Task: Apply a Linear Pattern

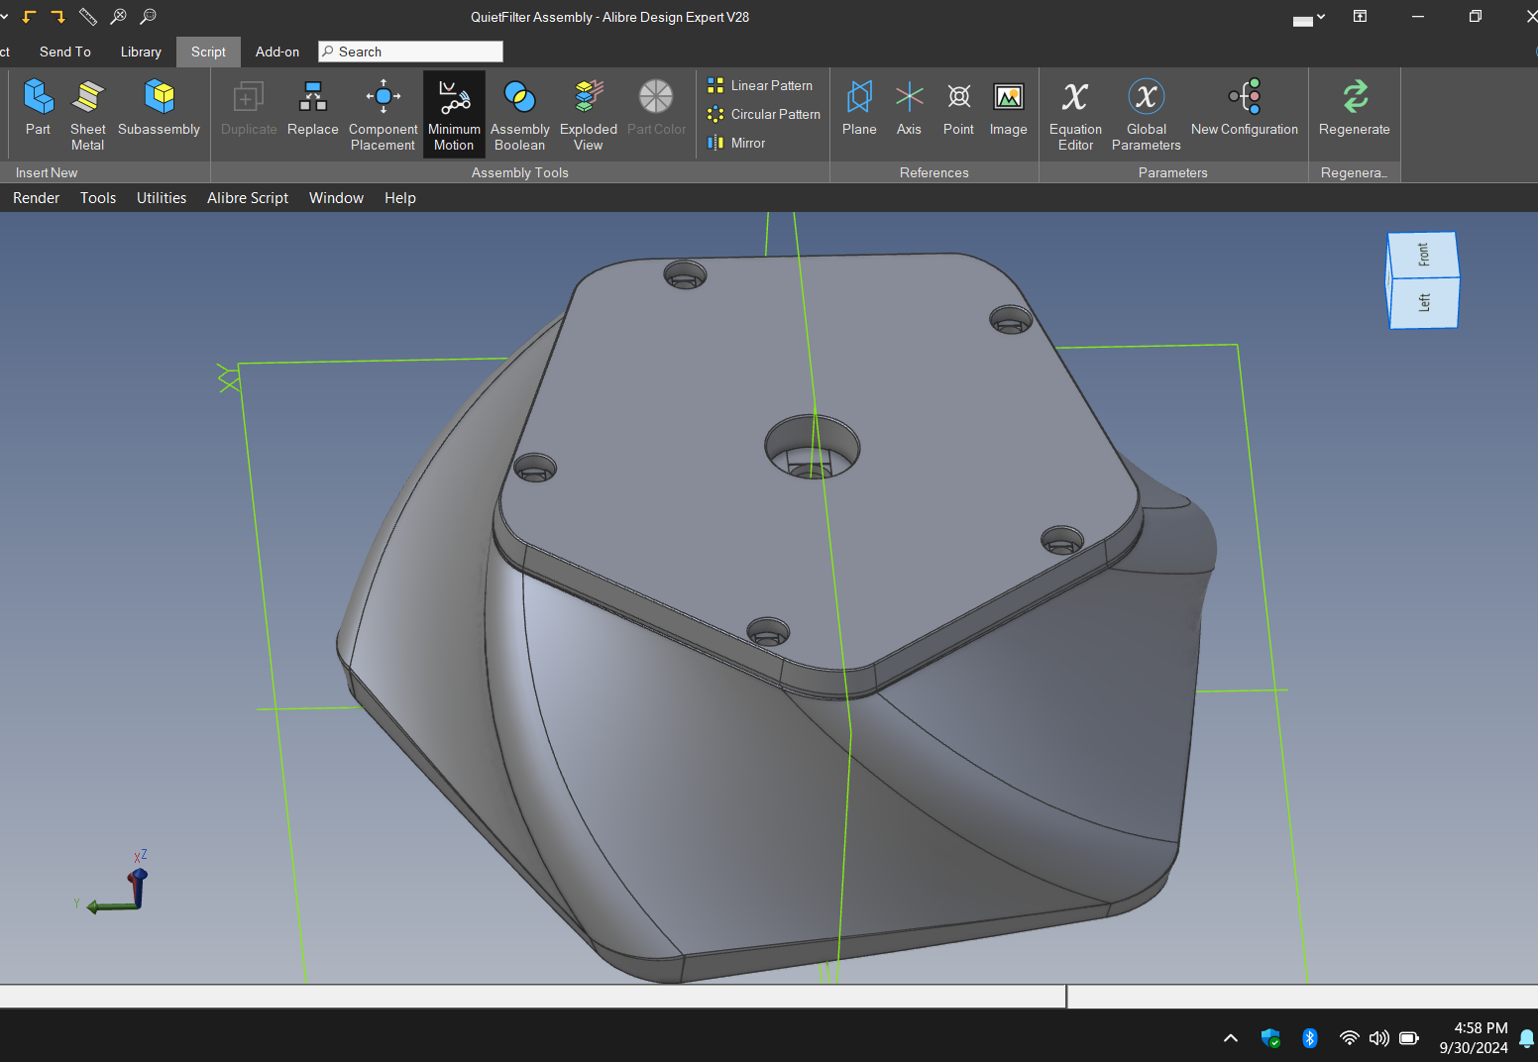Action: pos(760,86)
